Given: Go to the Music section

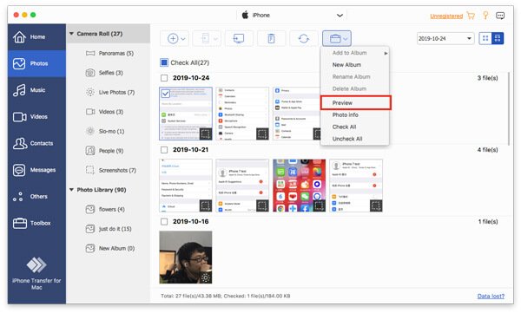Looking at the screenshot, I should 36,90.
